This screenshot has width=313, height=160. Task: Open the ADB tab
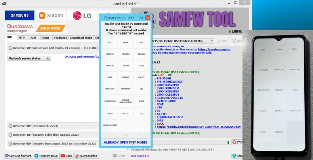[33, 38]
